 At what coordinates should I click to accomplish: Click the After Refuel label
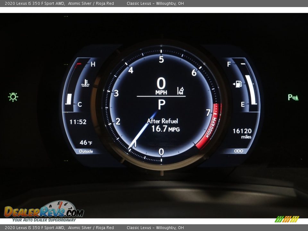[162, 121]
